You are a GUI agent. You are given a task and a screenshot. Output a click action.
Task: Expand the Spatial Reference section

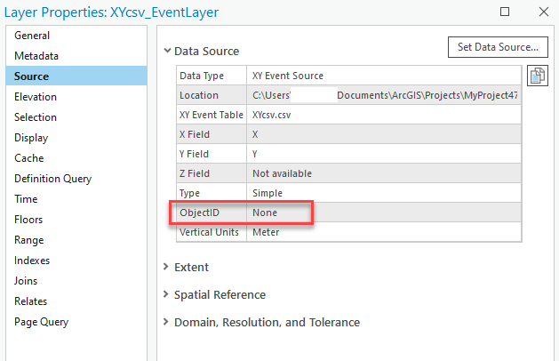coord(168,294)
